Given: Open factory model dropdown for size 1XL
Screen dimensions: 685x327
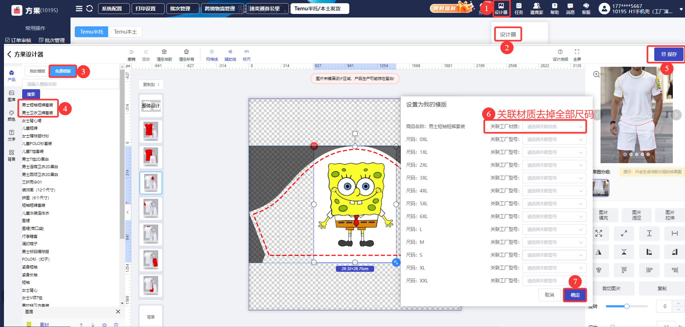Looking at the screenshot, I should 554,152.
